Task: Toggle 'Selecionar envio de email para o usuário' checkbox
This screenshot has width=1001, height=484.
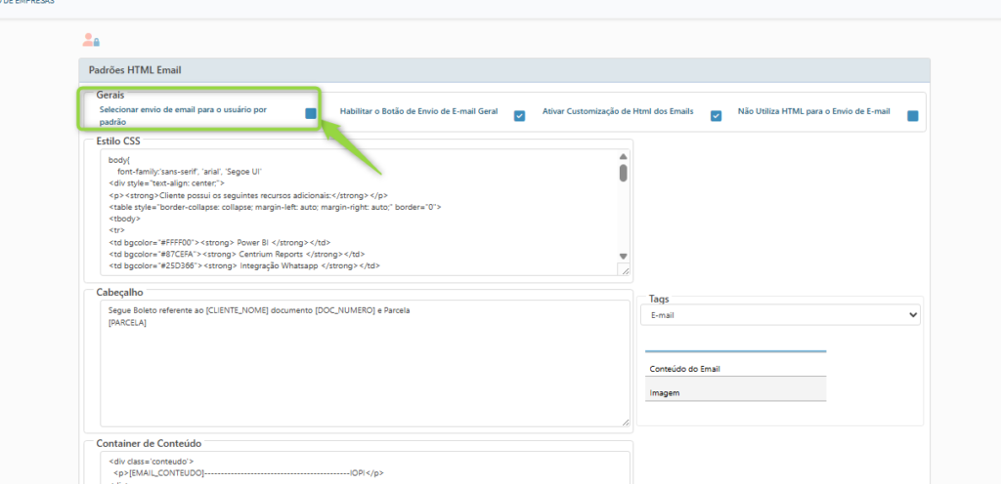Action: point(310,114)
